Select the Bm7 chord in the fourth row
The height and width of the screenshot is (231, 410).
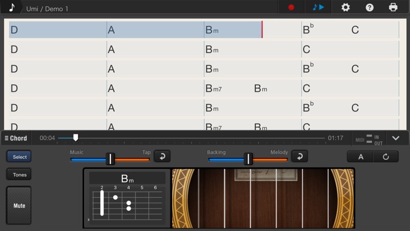coord(213,88)
